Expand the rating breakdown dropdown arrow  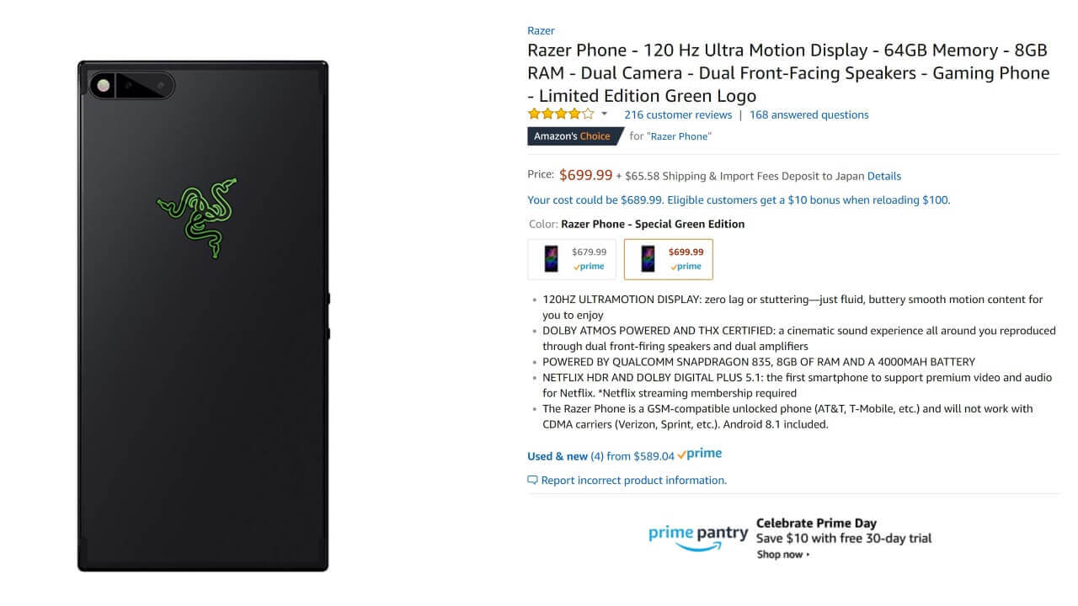(604, 114)
